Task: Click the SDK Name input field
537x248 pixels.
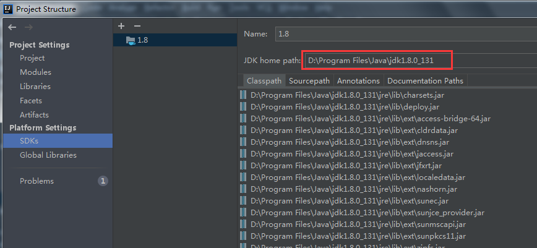Action: pos(406,34)
